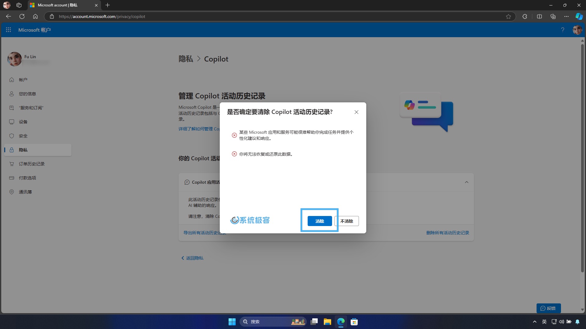The width and height of the screenshot is (586, 329).
Task: Click the 设备 sidebar icon
Action: click(x=11, y=122)
